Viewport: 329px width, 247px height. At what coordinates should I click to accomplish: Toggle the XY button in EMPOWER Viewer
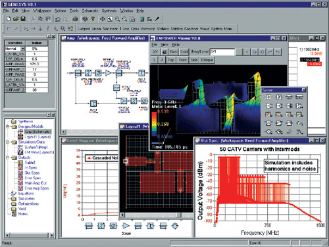(x=155, y=52)
